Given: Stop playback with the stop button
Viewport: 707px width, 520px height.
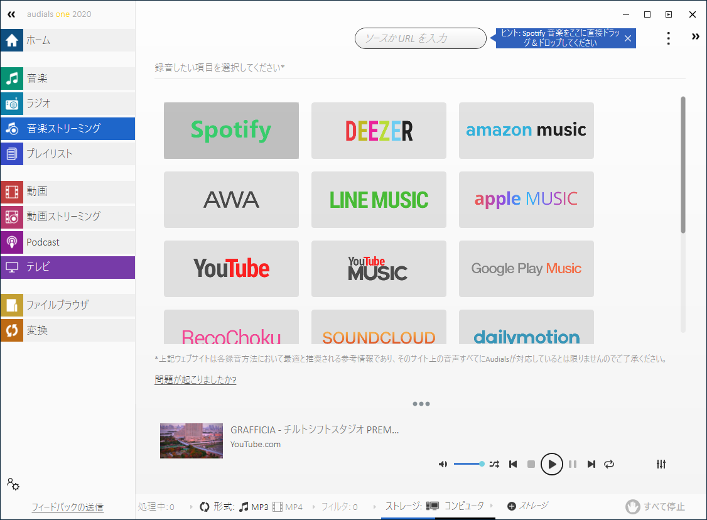Looking at the screenshot, I should pos(531,464).
